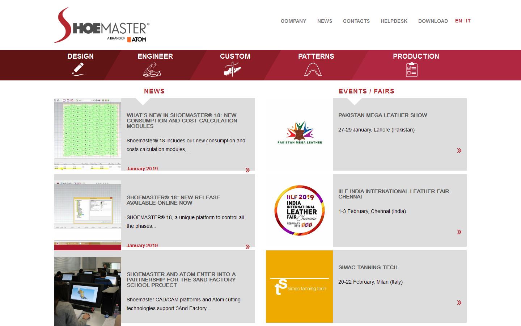
Task: Click January 2019 date on new release news
Action: 142,245
